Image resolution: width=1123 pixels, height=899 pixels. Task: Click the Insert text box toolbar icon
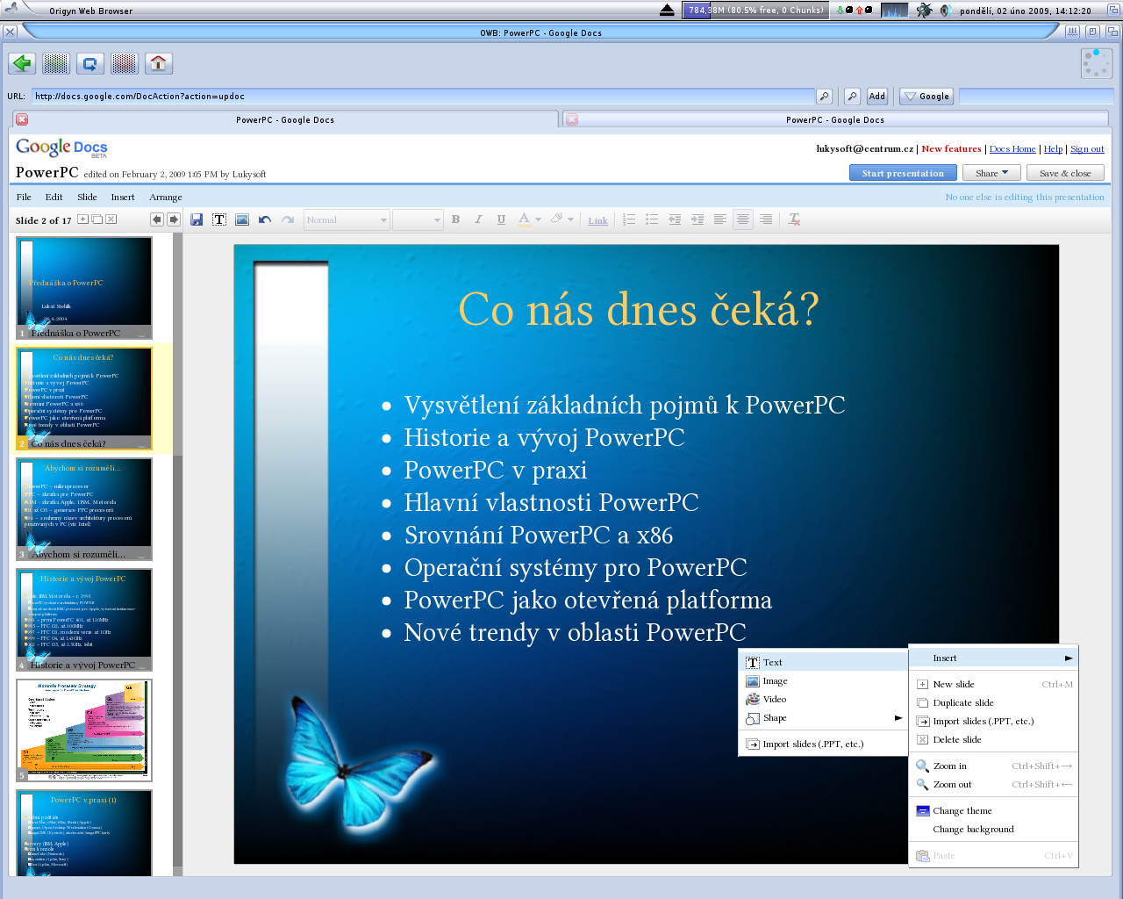tap(219, 219)
